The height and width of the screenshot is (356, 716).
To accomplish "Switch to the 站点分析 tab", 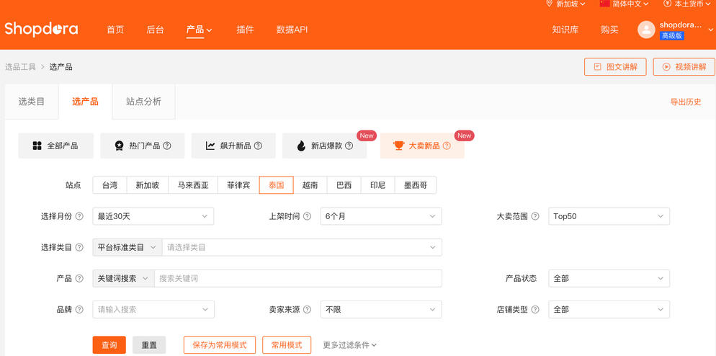I will click(143, 102).
